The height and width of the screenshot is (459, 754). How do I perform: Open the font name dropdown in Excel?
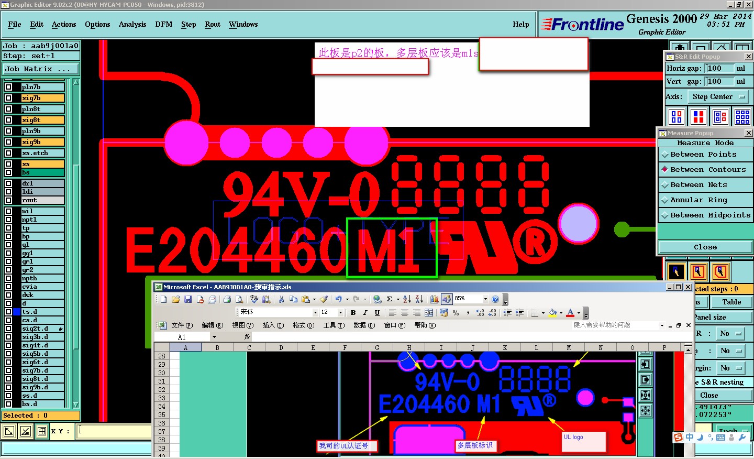click(315, 313)
